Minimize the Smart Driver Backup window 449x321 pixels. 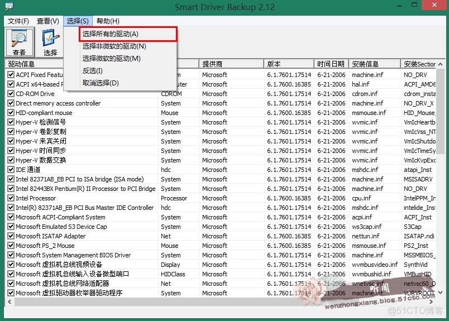point(399,5)
